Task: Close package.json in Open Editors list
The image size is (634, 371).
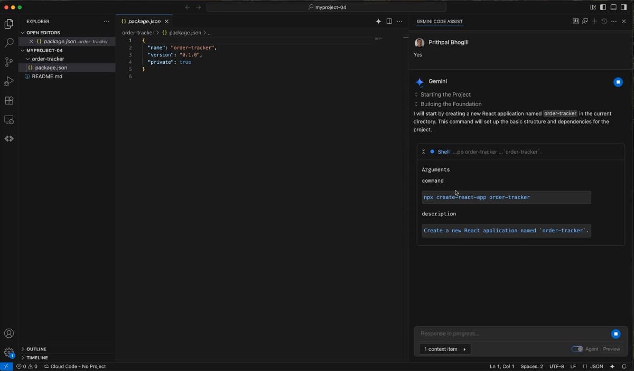Action: (31, 41)
